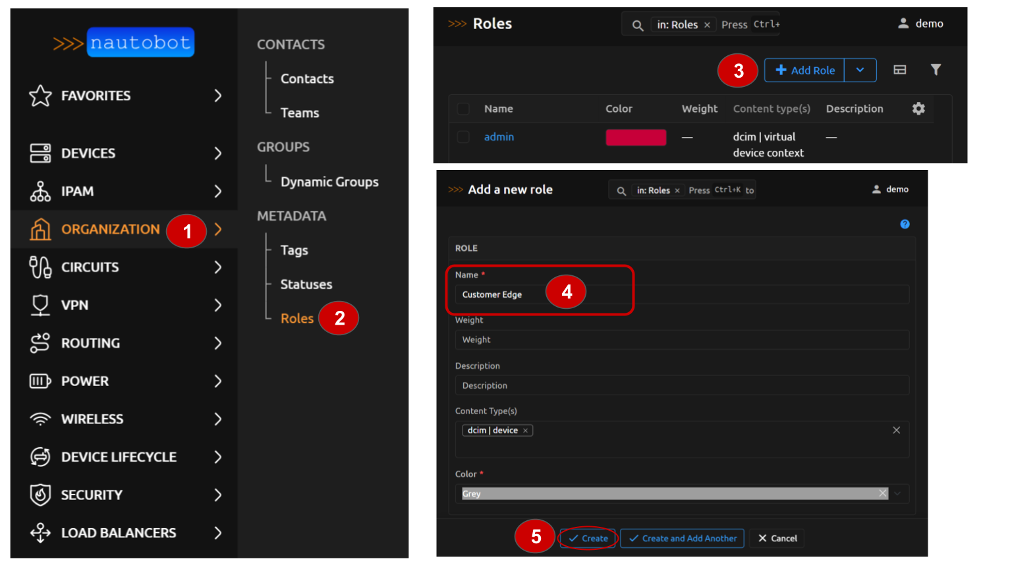1012x569 pixels.
Task: Click the Devices server icon
Action: [x=40, y=153]
